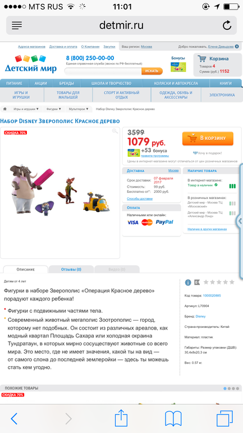Open Safari bookmarks book icon
Screen dimensions: 243x433
(x=173, y=418)
